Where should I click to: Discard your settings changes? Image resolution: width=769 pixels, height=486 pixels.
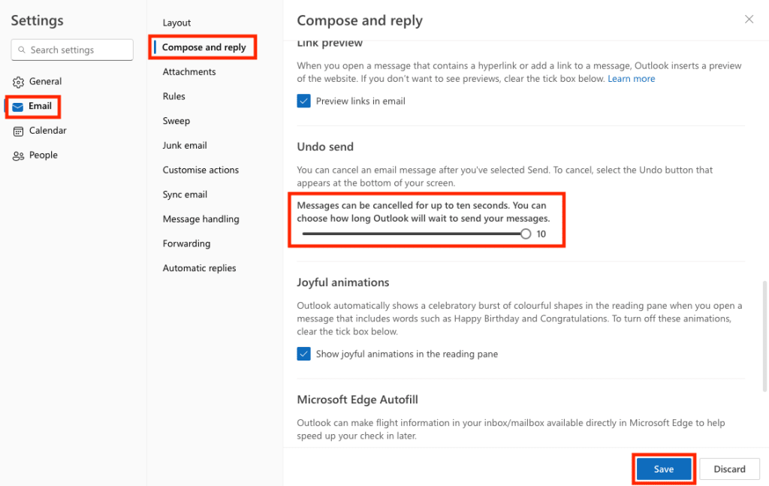tap(729, 468)
